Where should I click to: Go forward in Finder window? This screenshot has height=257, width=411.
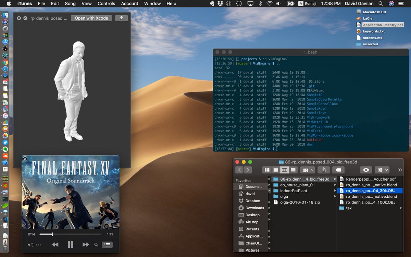click(x=247, y=170)
